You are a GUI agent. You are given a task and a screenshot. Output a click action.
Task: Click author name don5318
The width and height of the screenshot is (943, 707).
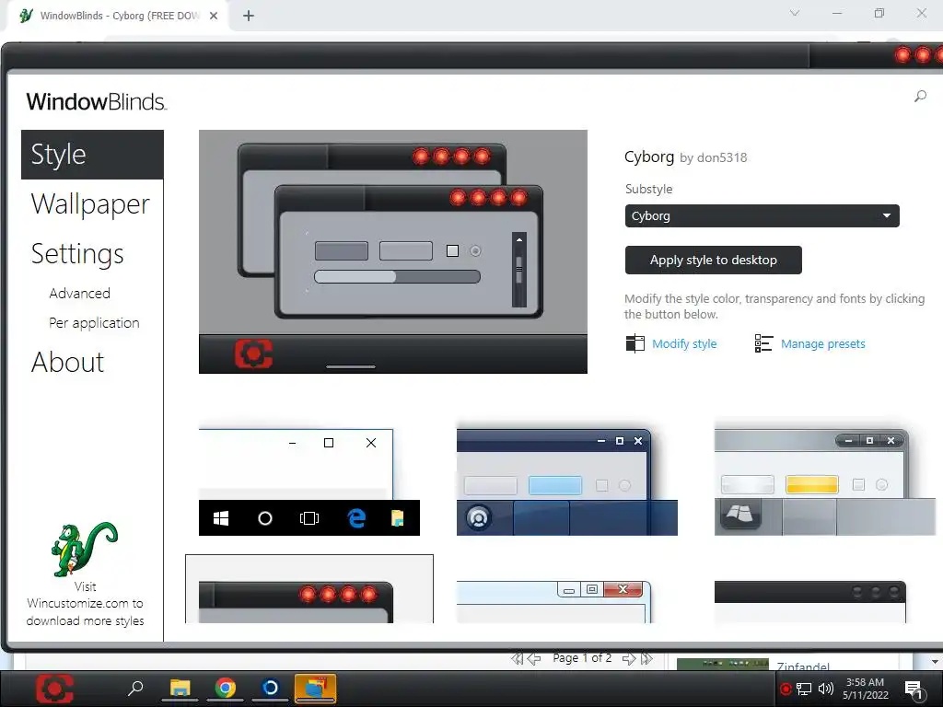click(x=722, y=158)
